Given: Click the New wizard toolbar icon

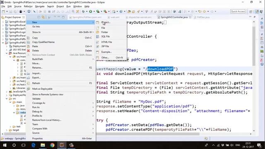Looking at the screenshot, I should pyautogui.click(x=3, y=12).
